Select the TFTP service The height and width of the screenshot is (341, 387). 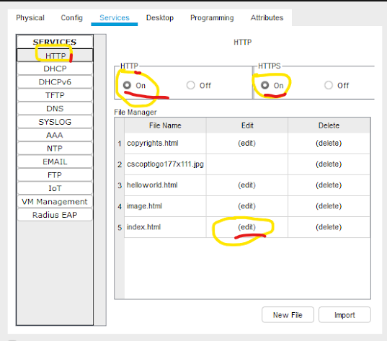(x=55, y=95)
